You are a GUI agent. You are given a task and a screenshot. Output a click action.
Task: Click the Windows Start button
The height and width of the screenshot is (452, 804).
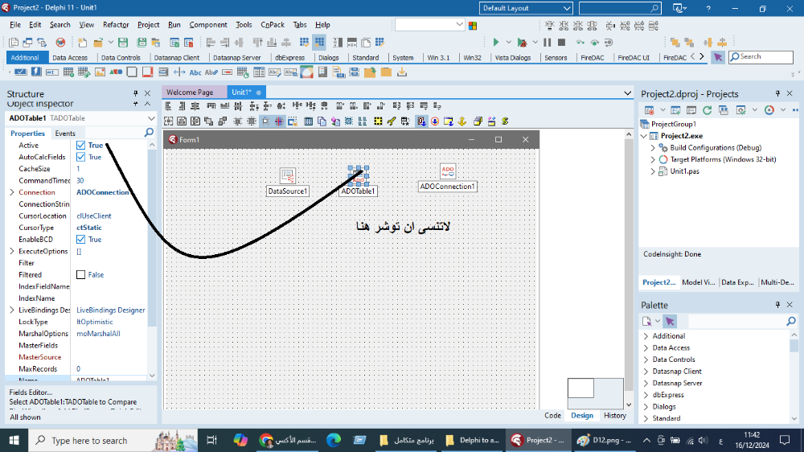pos(14,440)
